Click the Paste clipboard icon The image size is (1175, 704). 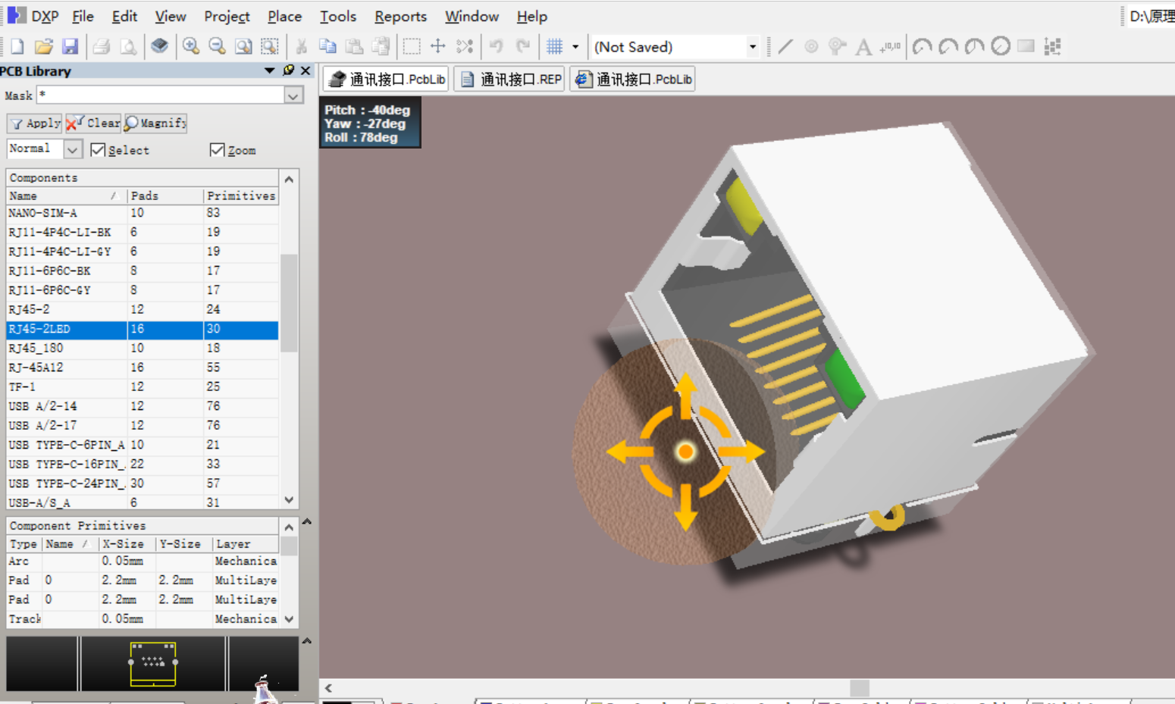pos(354,46)
